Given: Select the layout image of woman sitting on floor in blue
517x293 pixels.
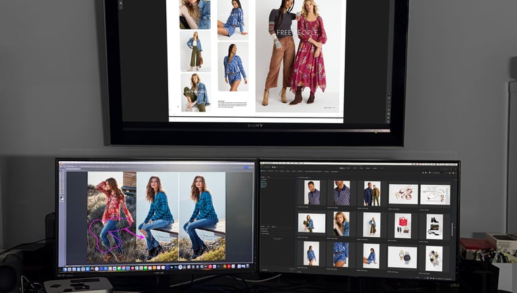Looking at the screenshot, I should tap(233, 19).
